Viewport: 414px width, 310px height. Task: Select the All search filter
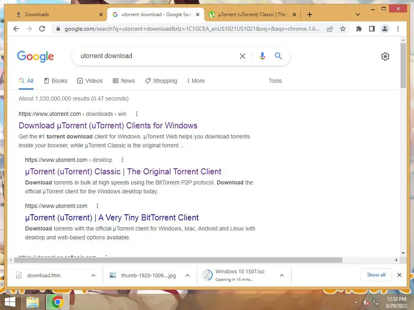tap(26, 81)
